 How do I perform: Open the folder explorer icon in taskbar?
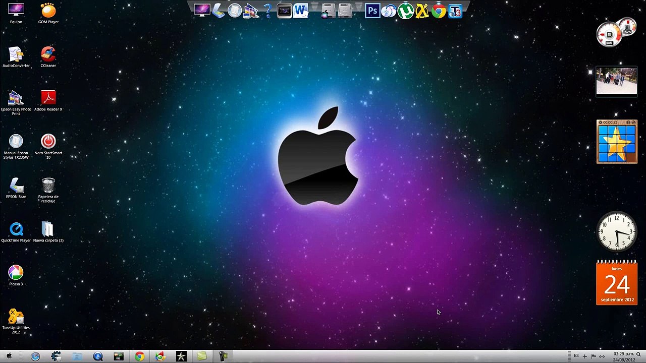[x=77, y=356]
